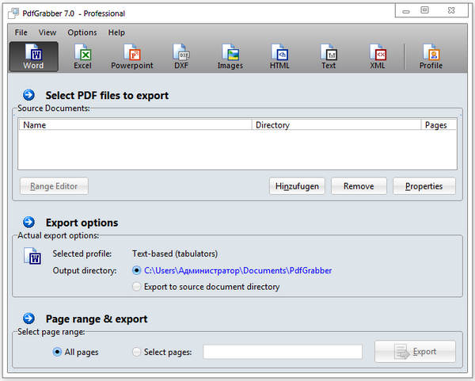Close the PdfGrabber window
This screenshot has height=381, width=475.
(x=451, y=10)
